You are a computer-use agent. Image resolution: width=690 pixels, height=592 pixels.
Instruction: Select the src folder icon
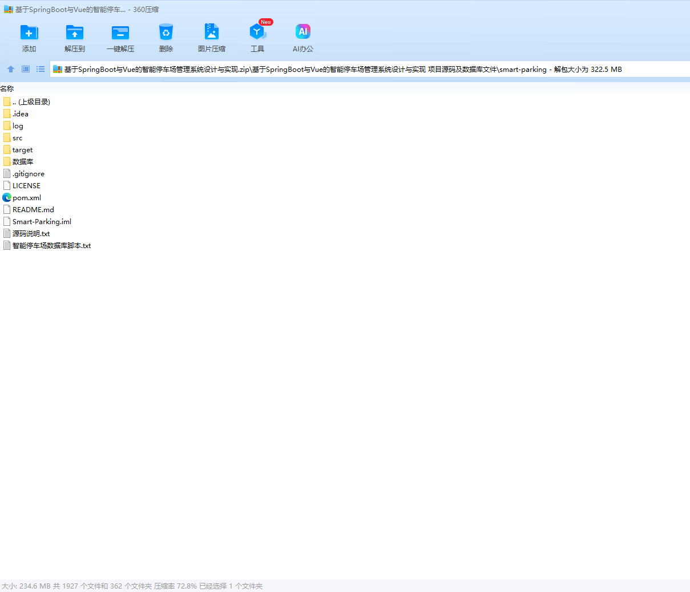(x=7, y=137)
